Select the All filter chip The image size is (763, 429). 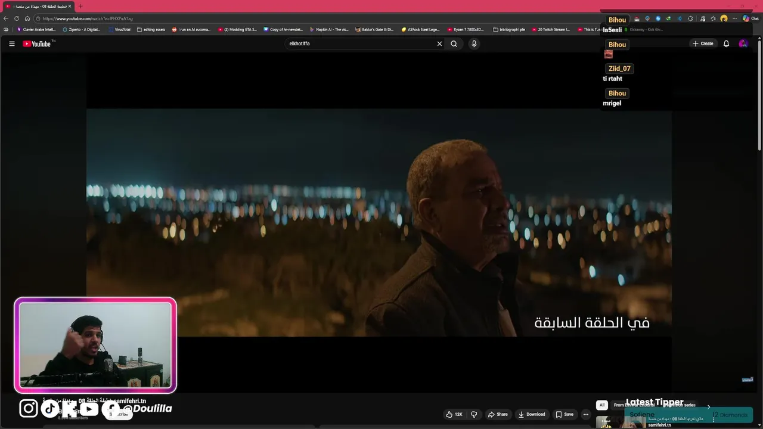tap(601, 405)
